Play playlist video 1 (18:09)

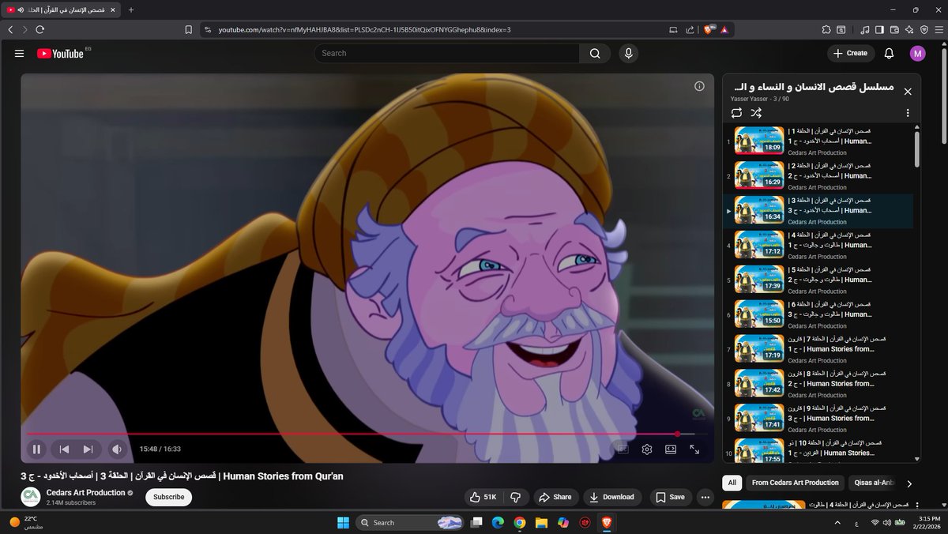pyautogui.click(x=818, y=141)
